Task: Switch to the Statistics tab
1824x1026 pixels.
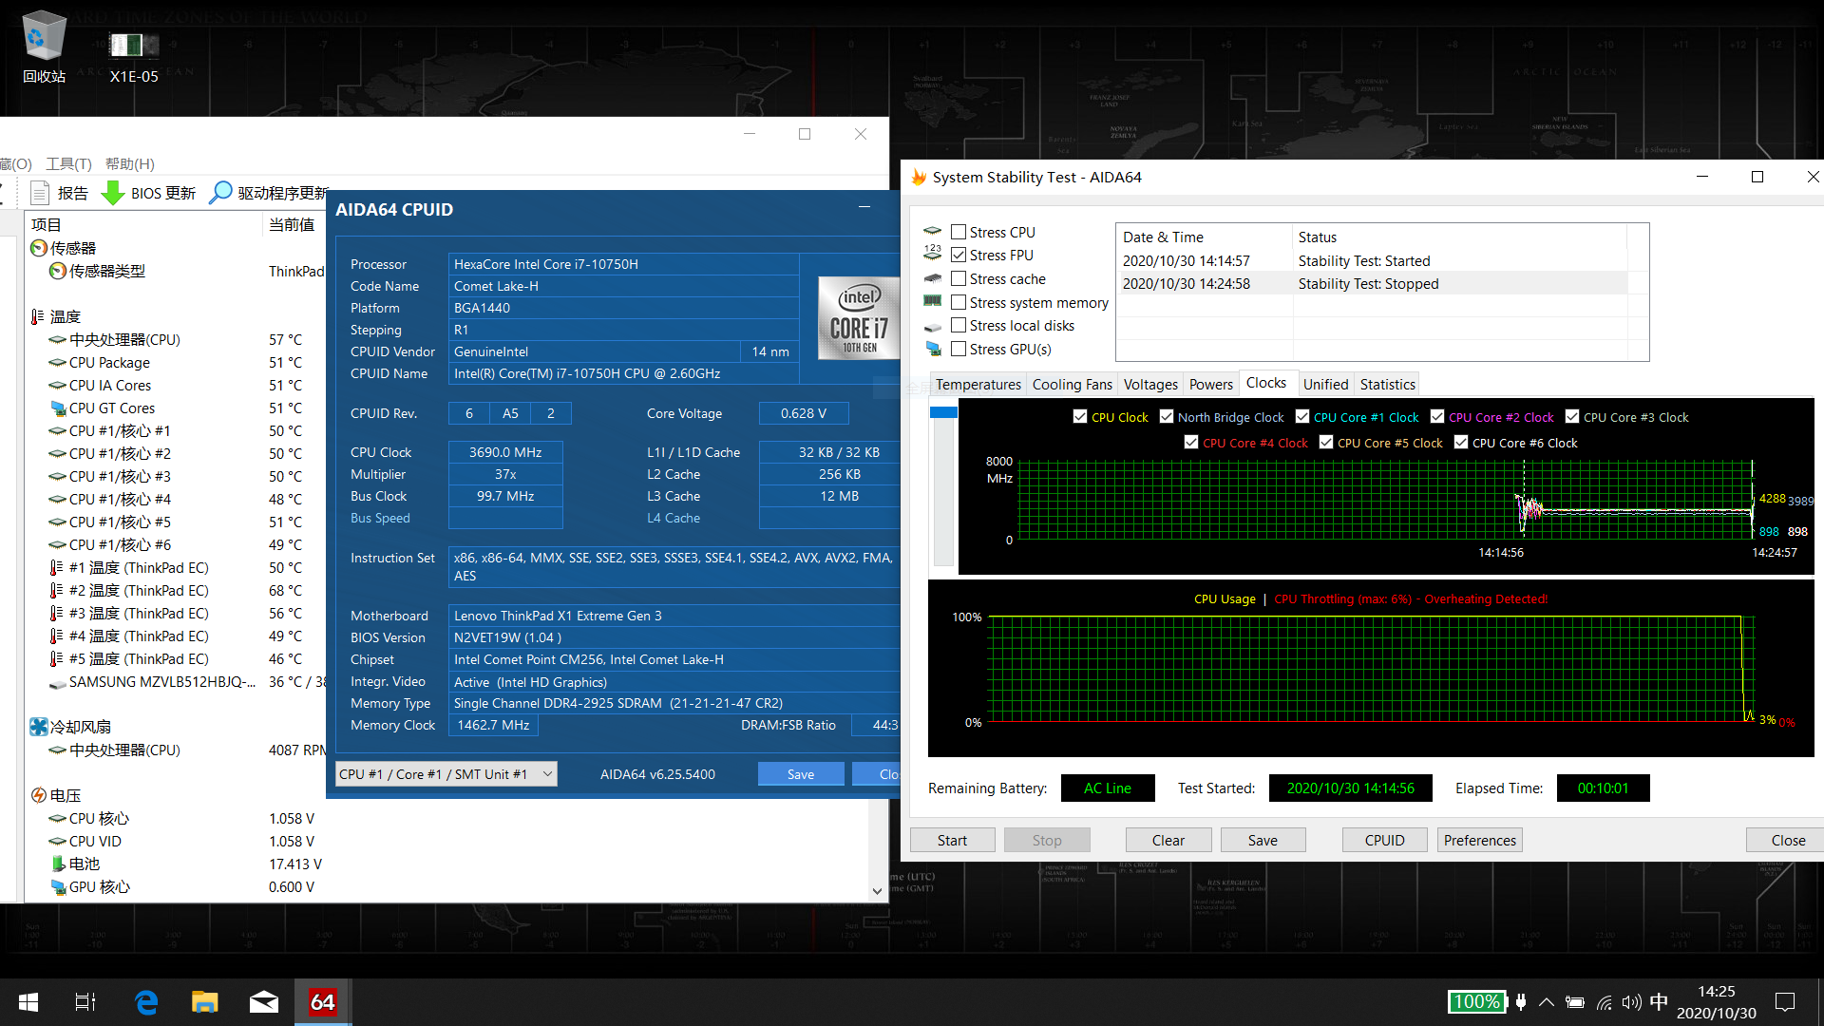Action: [x=1387, y=384]
